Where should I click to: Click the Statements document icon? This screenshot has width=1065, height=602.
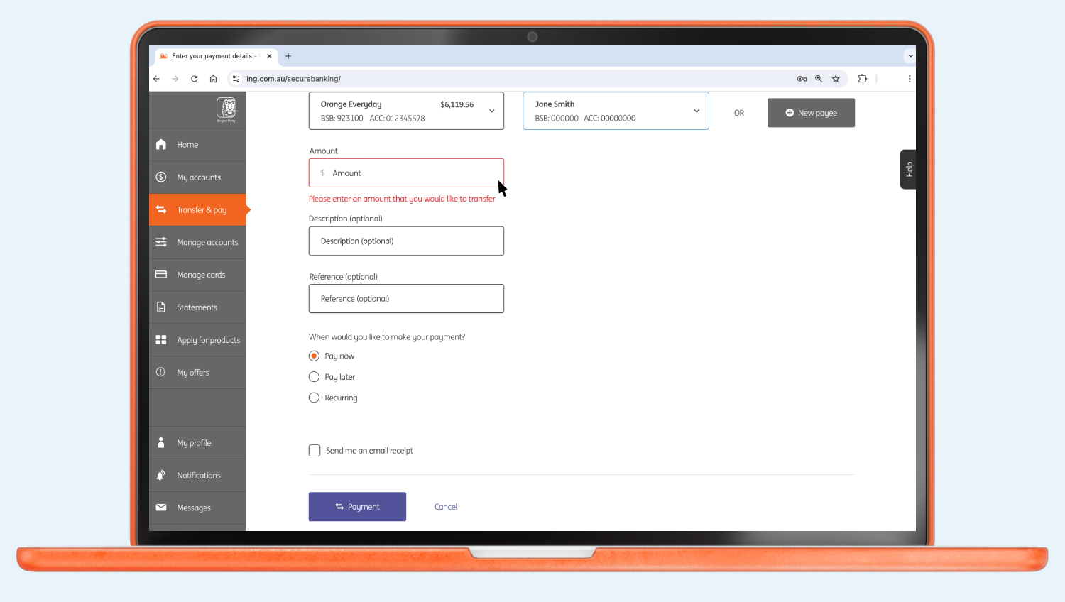[x=160, y=307]
